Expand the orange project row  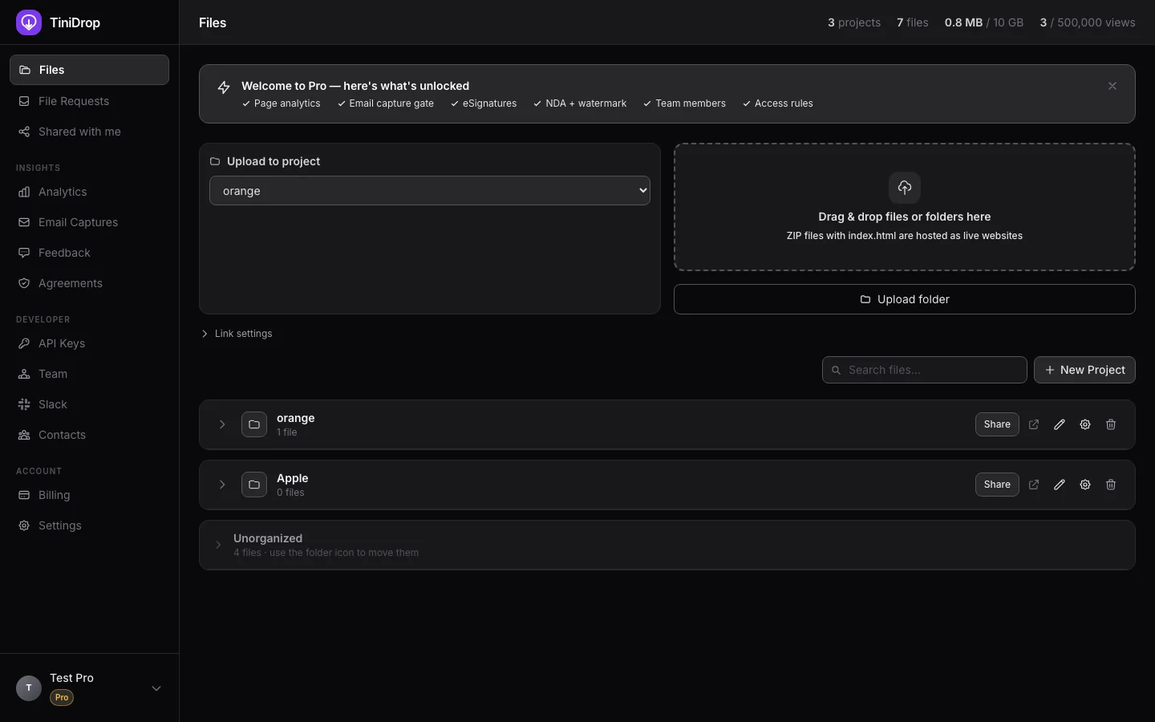[222, 424]
